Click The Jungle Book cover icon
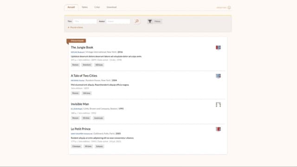 (x=218, y=48)
